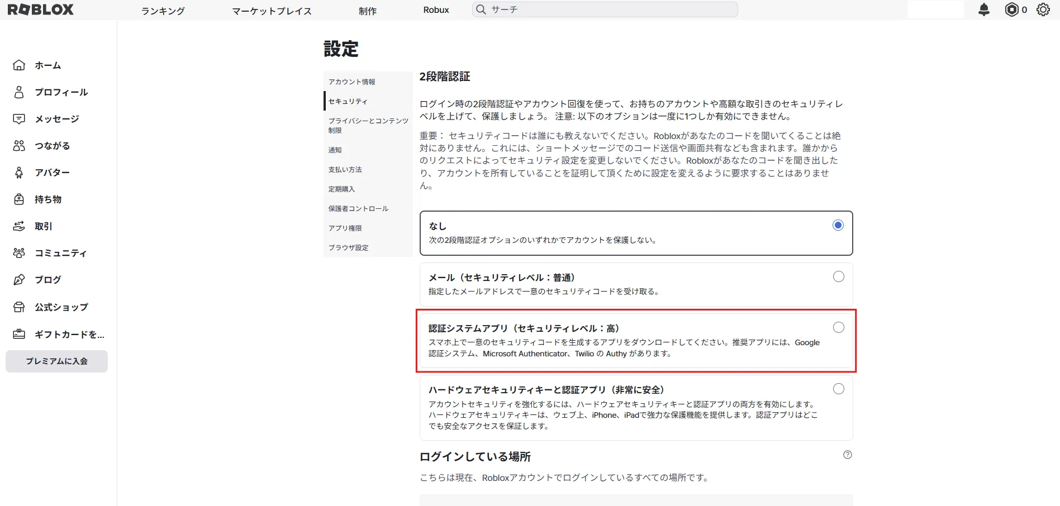Open ギフトカードを... in the sidebar
Screen dimensions: 1060x506
pos(70,334)
